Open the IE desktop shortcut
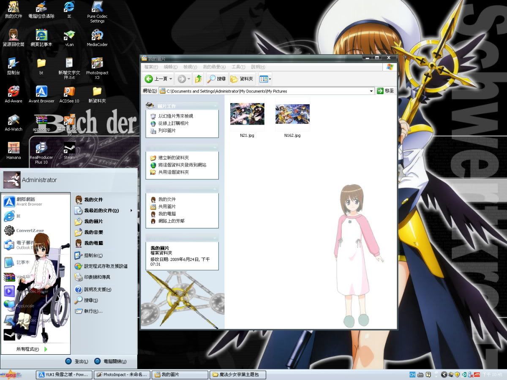 point(69,9)
